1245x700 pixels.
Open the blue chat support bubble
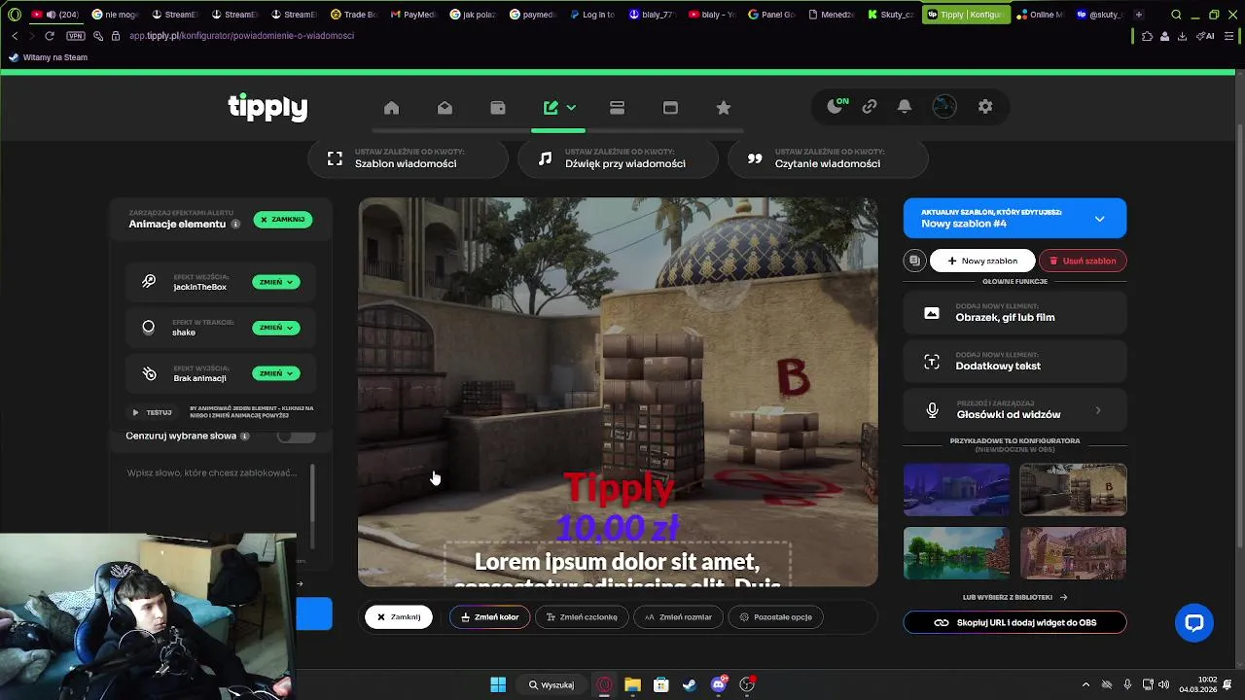pos(1194,623)
